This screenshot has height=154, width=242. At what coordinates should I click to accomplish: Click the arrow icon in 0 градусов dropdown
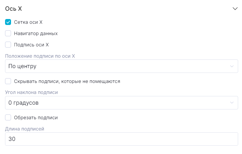point(232,103)
